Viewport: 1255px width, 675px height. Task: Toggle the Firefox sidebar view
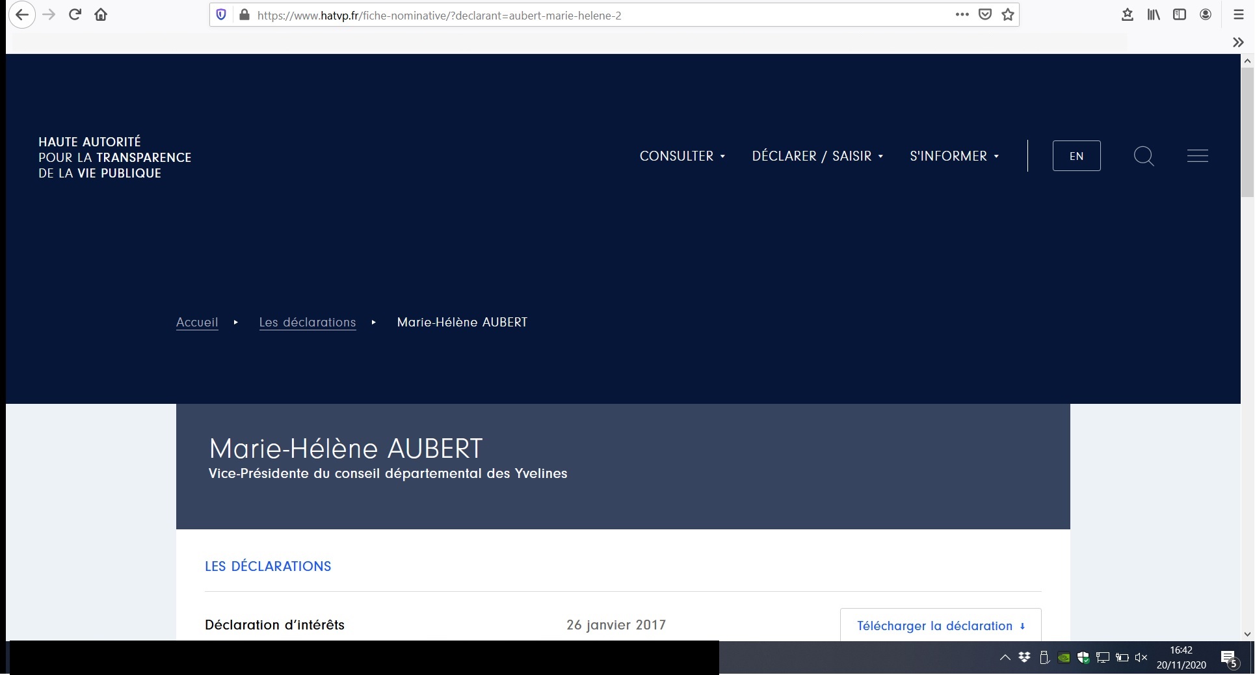(x=1180, y=14)
